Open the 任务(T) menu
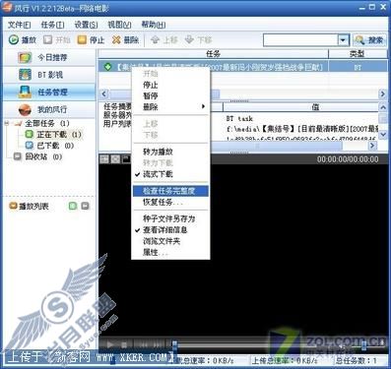This screenshot has width=391, height=369. click(x=52, y=25)
